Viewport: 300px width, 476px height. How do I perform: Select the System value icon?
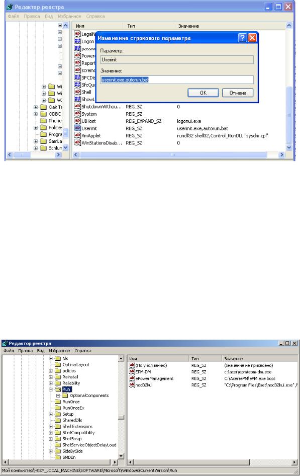click(77, 114)
